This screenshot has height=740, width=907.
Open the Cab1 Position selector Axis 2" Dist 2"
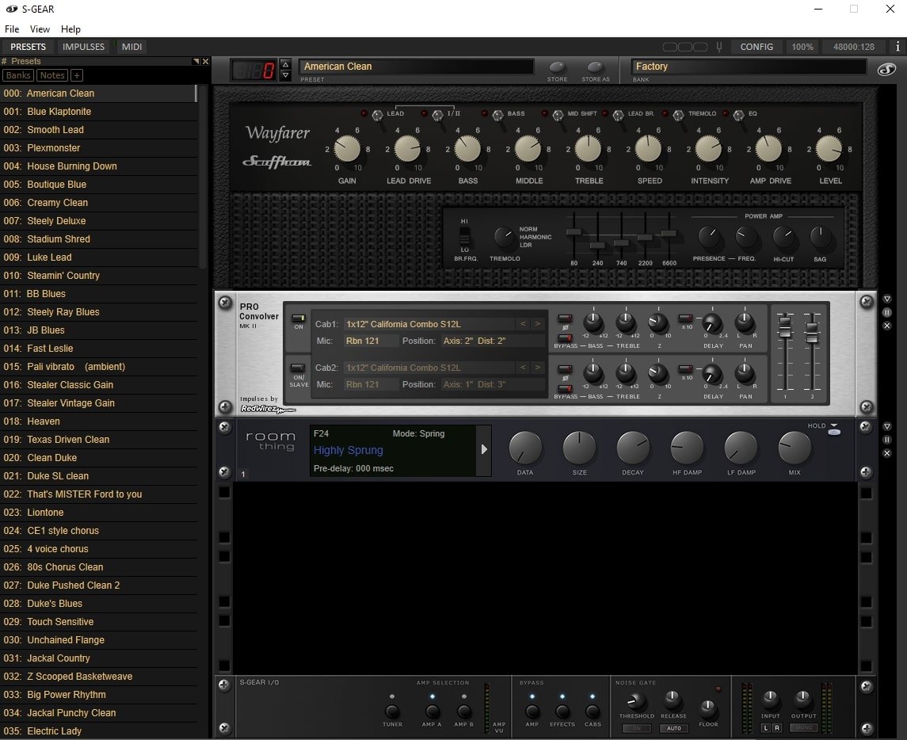pos(492,341)
